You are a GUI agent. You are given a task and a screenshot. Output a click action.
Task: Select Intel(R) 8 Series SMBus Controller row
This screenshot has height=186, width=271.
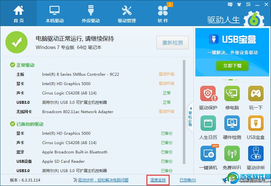[95, 74]
